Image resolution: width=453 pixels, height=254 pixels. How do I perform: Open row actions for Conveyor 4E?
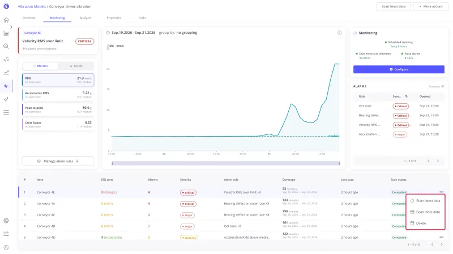click(441, 192)
